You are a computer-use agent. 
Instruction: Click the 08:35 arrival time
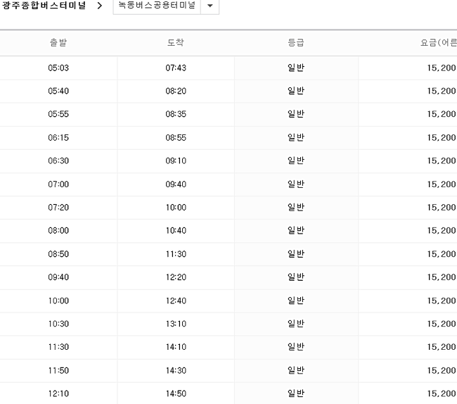tap(176, 114)
